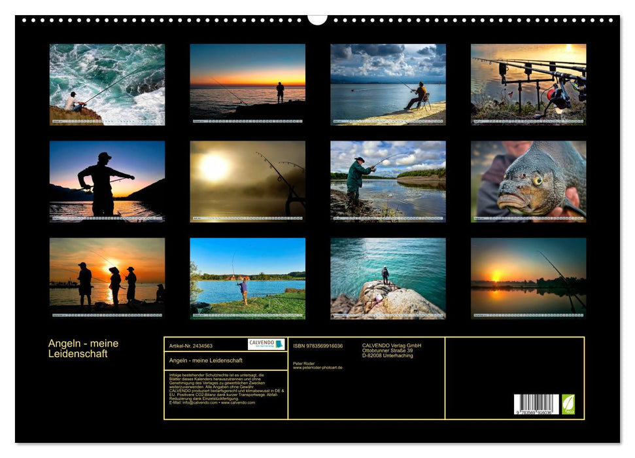Select the angler on rocks turquoise water photo

(388, 278)
